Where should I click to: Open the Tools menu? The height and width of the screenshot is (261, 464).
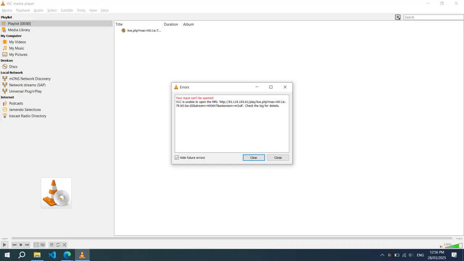tap(81, 10)
